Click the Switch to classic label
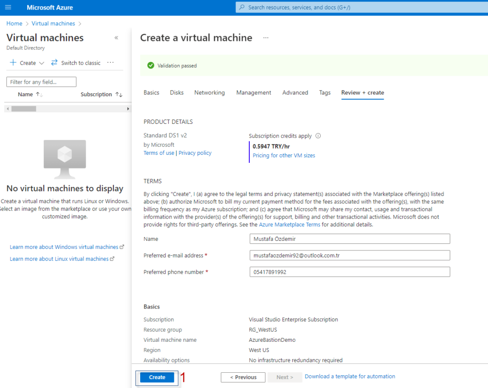Viewport: 488px width, 388px height. (81, 63)
